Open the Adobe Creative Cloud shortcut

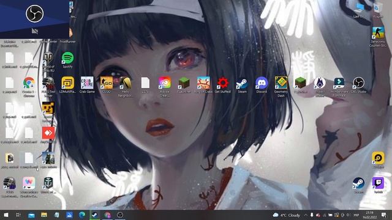coord(165,83)
